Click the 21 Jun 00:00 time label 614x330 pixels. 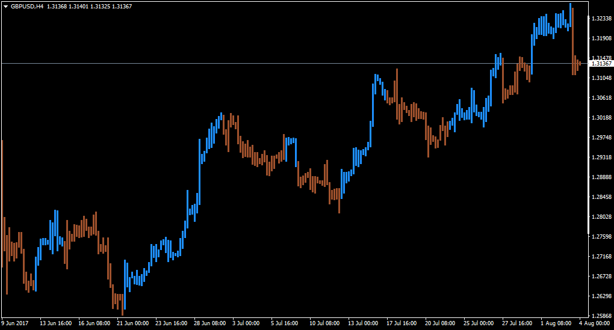pos(133,323)
